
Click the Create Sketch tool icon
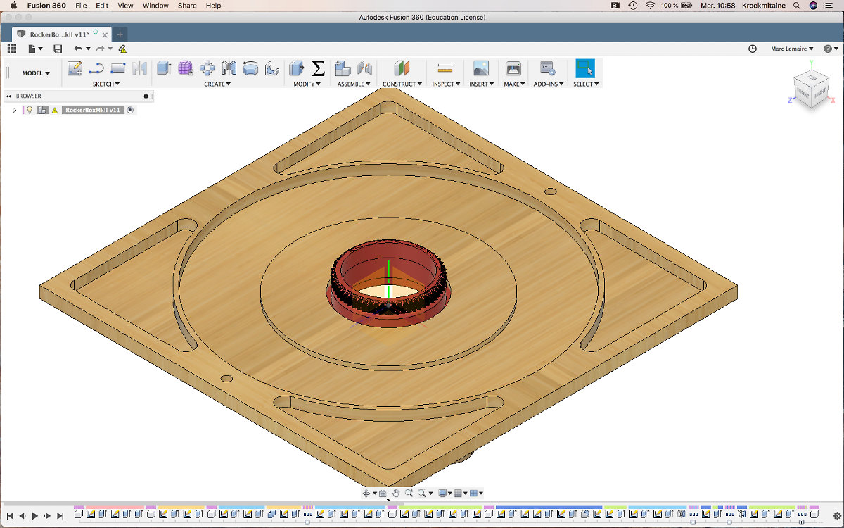click(x=75, y=68)
